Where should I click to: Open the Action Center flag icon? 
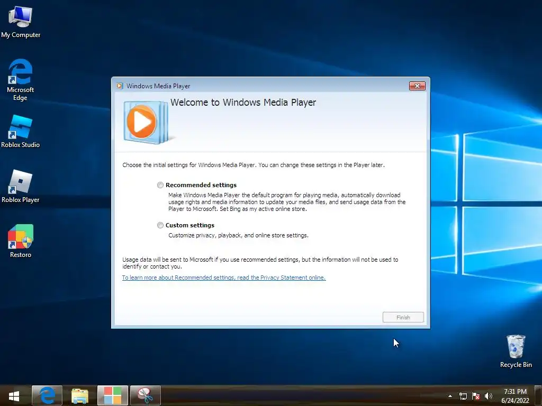pyautogui.click(x=476, y=396)
